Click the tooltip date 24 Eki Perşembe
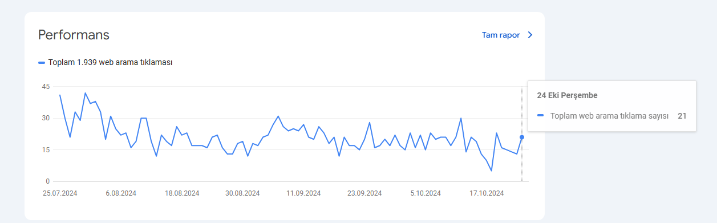The width and height of the screenshot is (717, 223). (567, 95)
